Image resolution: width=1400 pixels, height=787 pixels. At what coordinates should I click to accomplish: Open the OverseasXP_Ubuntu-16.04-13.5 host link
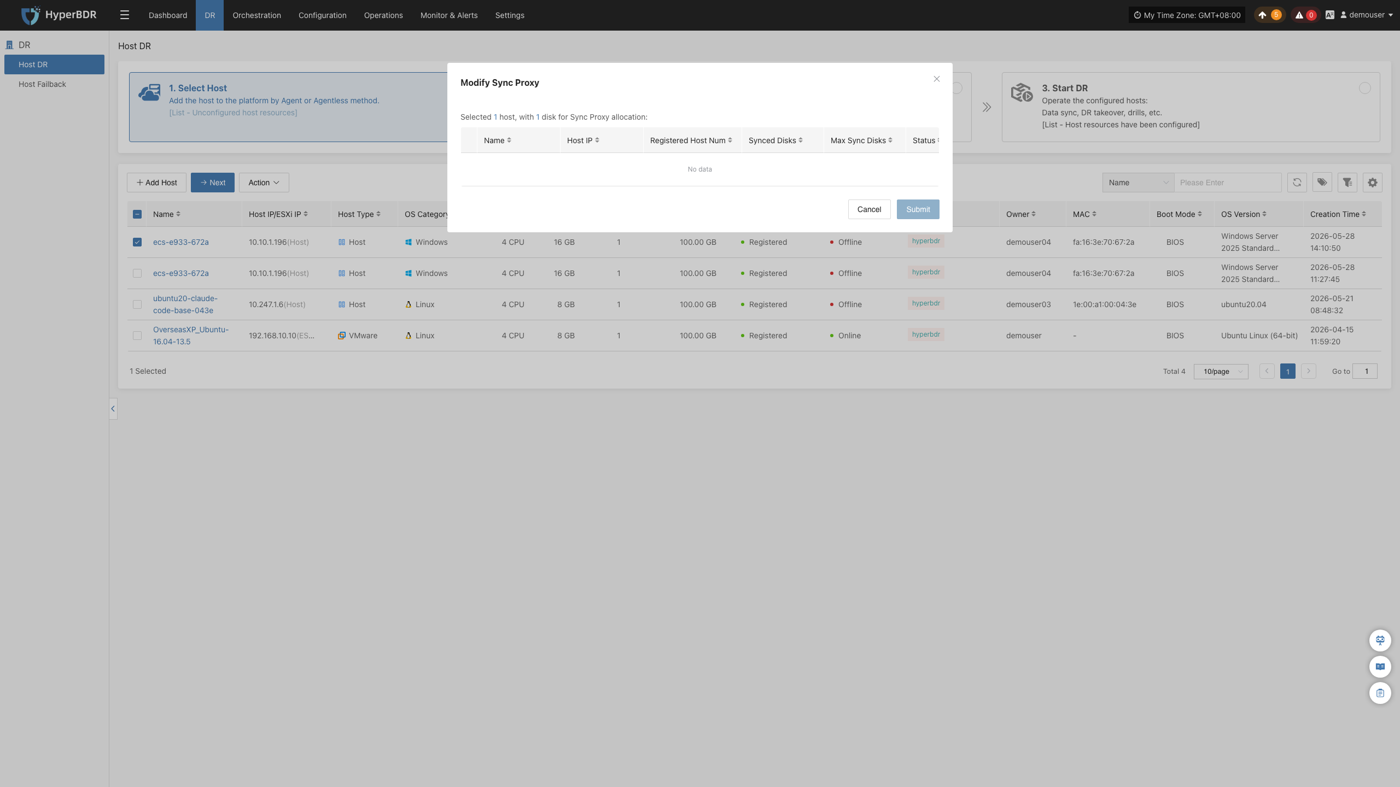pos(191,336)
